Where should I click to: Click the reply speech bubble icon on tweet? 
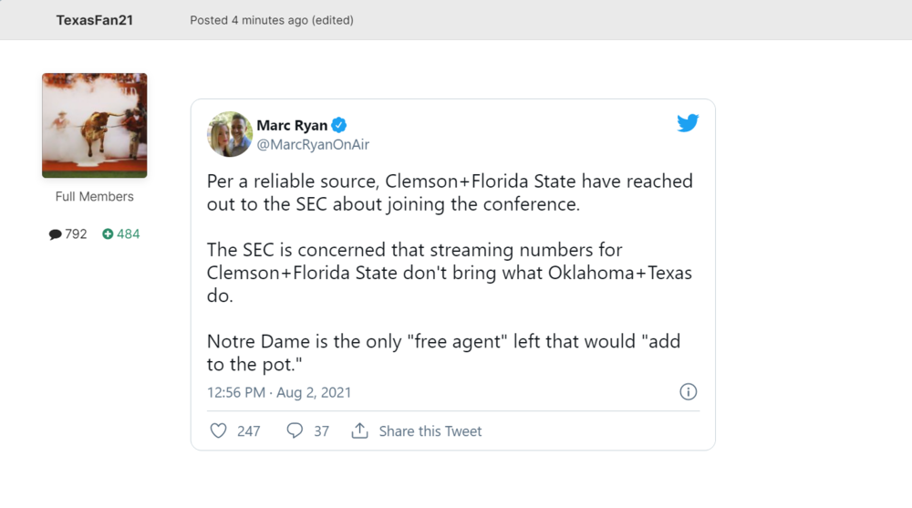tap(295, 430)
